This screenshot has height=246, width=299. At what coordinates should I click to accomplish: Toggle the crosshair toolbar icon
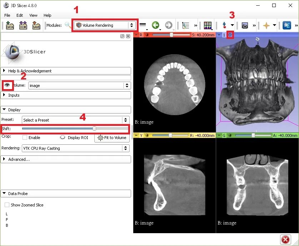point(266,25)
